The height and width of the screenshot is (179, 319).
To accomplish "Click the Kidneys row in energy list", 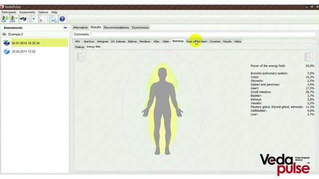I will coord(283,99).
